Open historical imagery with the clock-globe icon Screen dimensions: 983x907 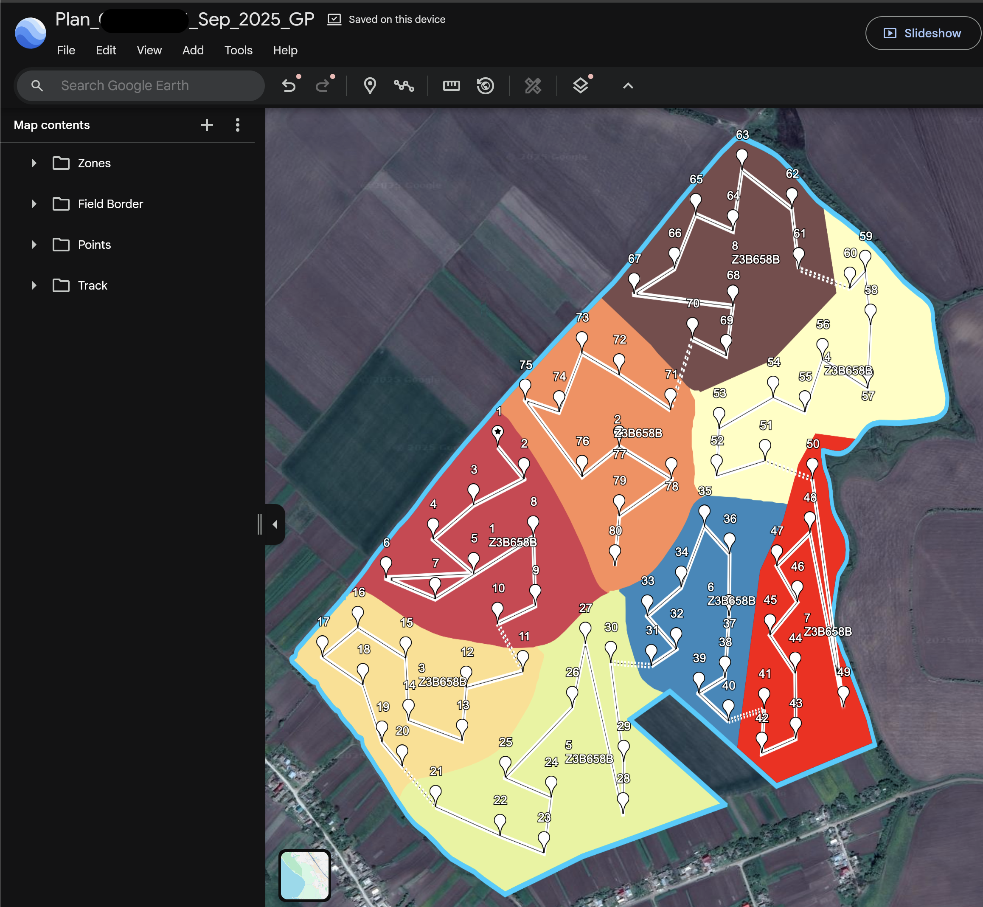tap(485, 85)
